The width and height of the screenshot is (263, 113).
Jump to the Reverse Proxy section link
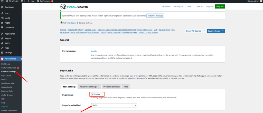(x=165, y=30)
